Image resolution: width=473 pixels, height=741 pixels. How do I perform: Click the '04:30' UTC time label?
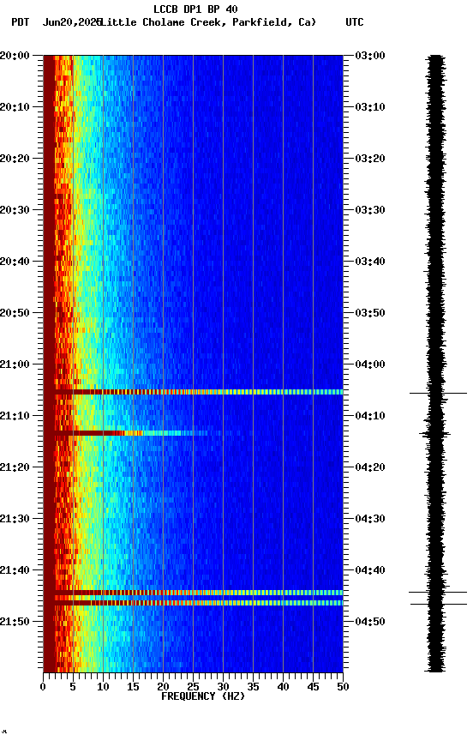click(x=370, y=520)
